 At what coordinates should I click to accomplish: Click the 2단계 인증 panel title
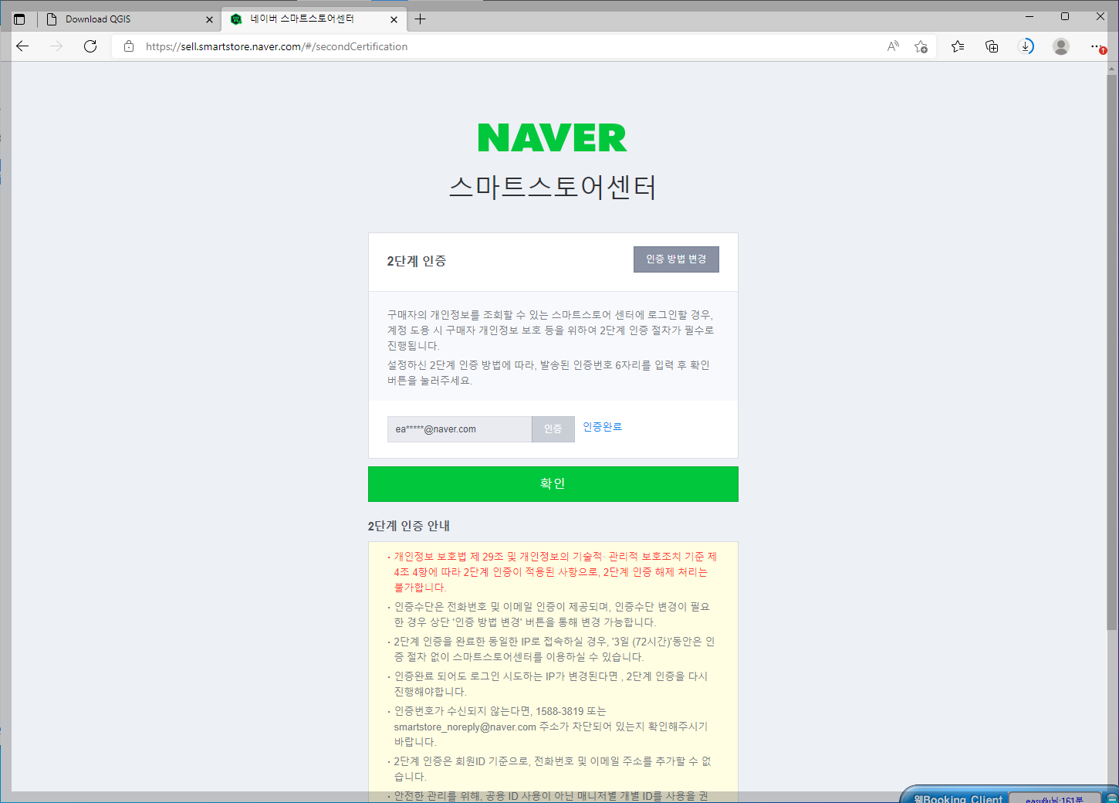pos(417,261)
